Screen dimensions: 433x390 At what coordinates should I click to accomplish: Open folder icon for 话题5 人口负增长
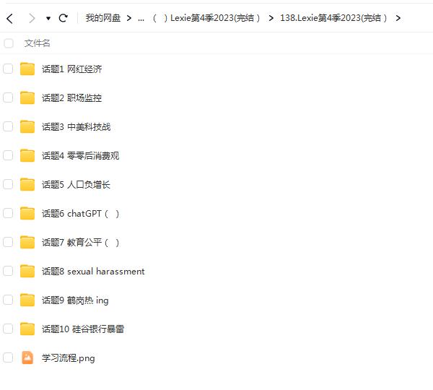click(27, 184)
